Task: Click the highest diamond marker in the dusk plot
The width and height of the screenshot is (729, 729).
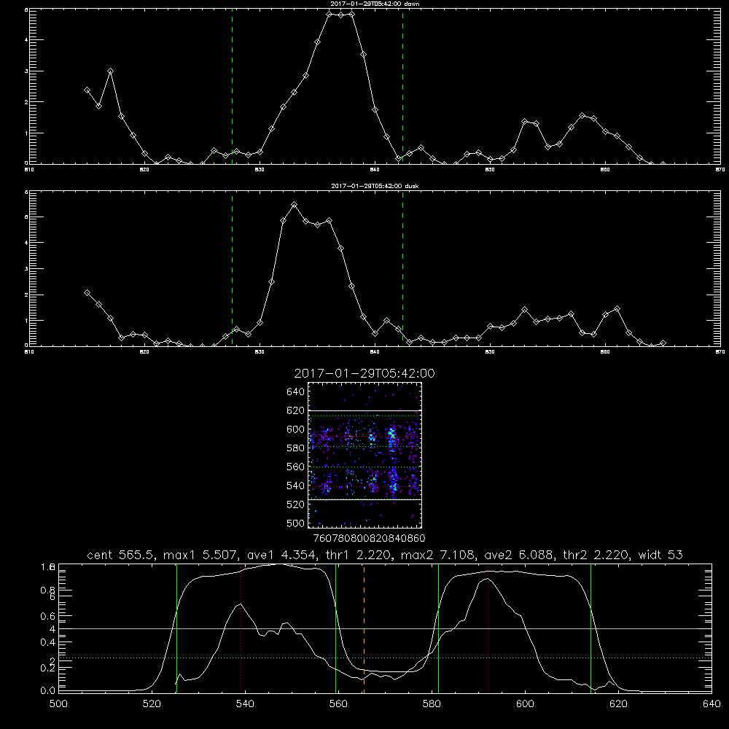Action: tap(294, 205)
